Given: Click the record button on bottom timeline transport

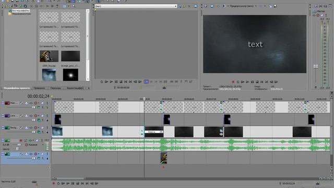Looking at the screenshot, I should 54,183.
